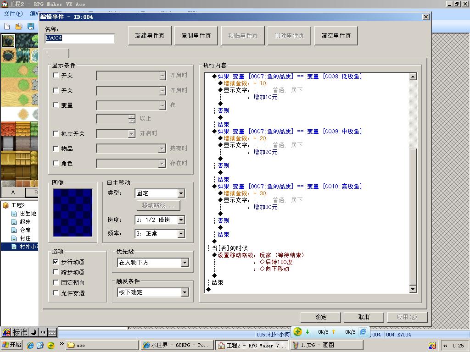Uncheck the 步行动画 option
This screenshot has height=352, width=470.
(x=56, y=262)
